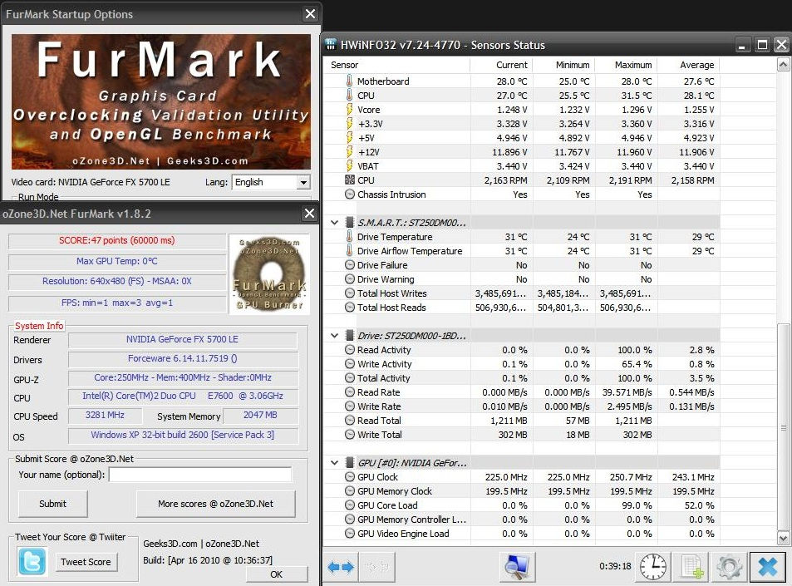Viewport: 792px width, 586px height.
Task: Click the Motherboard temperature thermometer icon
Action: 349,81
